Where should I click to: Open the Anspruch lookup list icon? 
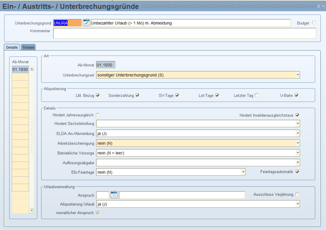point(114,195)
